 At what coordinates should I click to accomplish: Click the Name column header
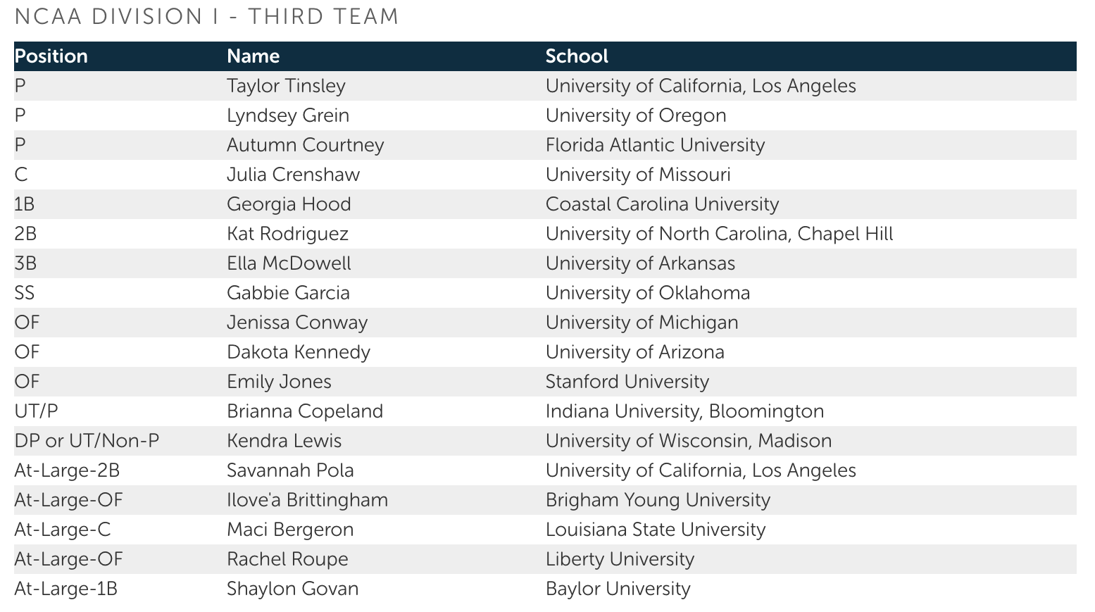(x=253, y=56)
